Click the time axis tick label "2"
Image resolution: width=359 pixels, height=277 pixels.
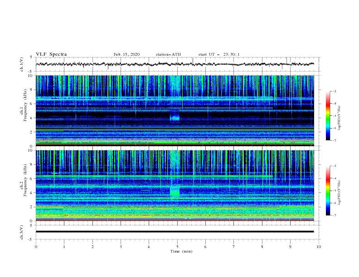pos(92,247)
